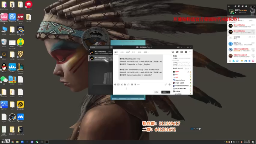
Task: Expand the message input area with the arrows icon
Action: coord(166,84)
